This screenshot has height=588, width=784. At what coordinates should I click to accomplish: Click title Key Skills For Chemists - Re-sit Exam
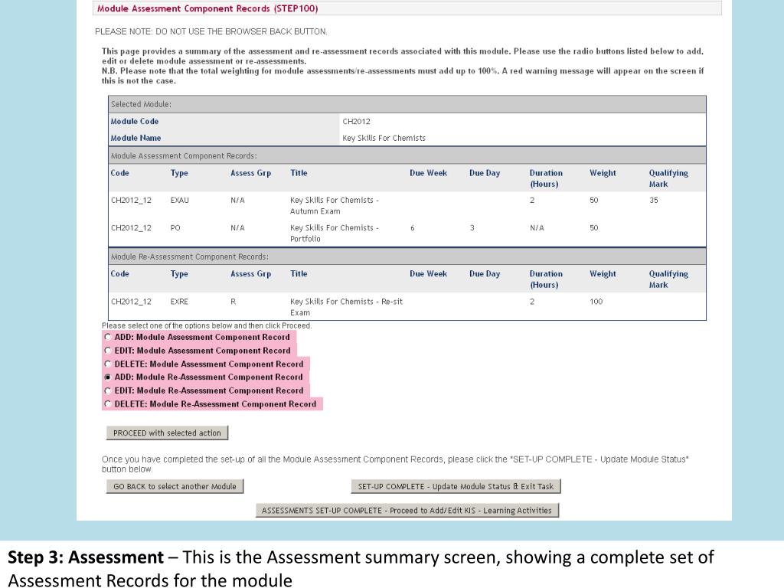[346, 307]
